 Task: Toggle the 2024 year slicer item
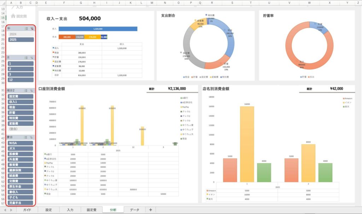[21, 34]
